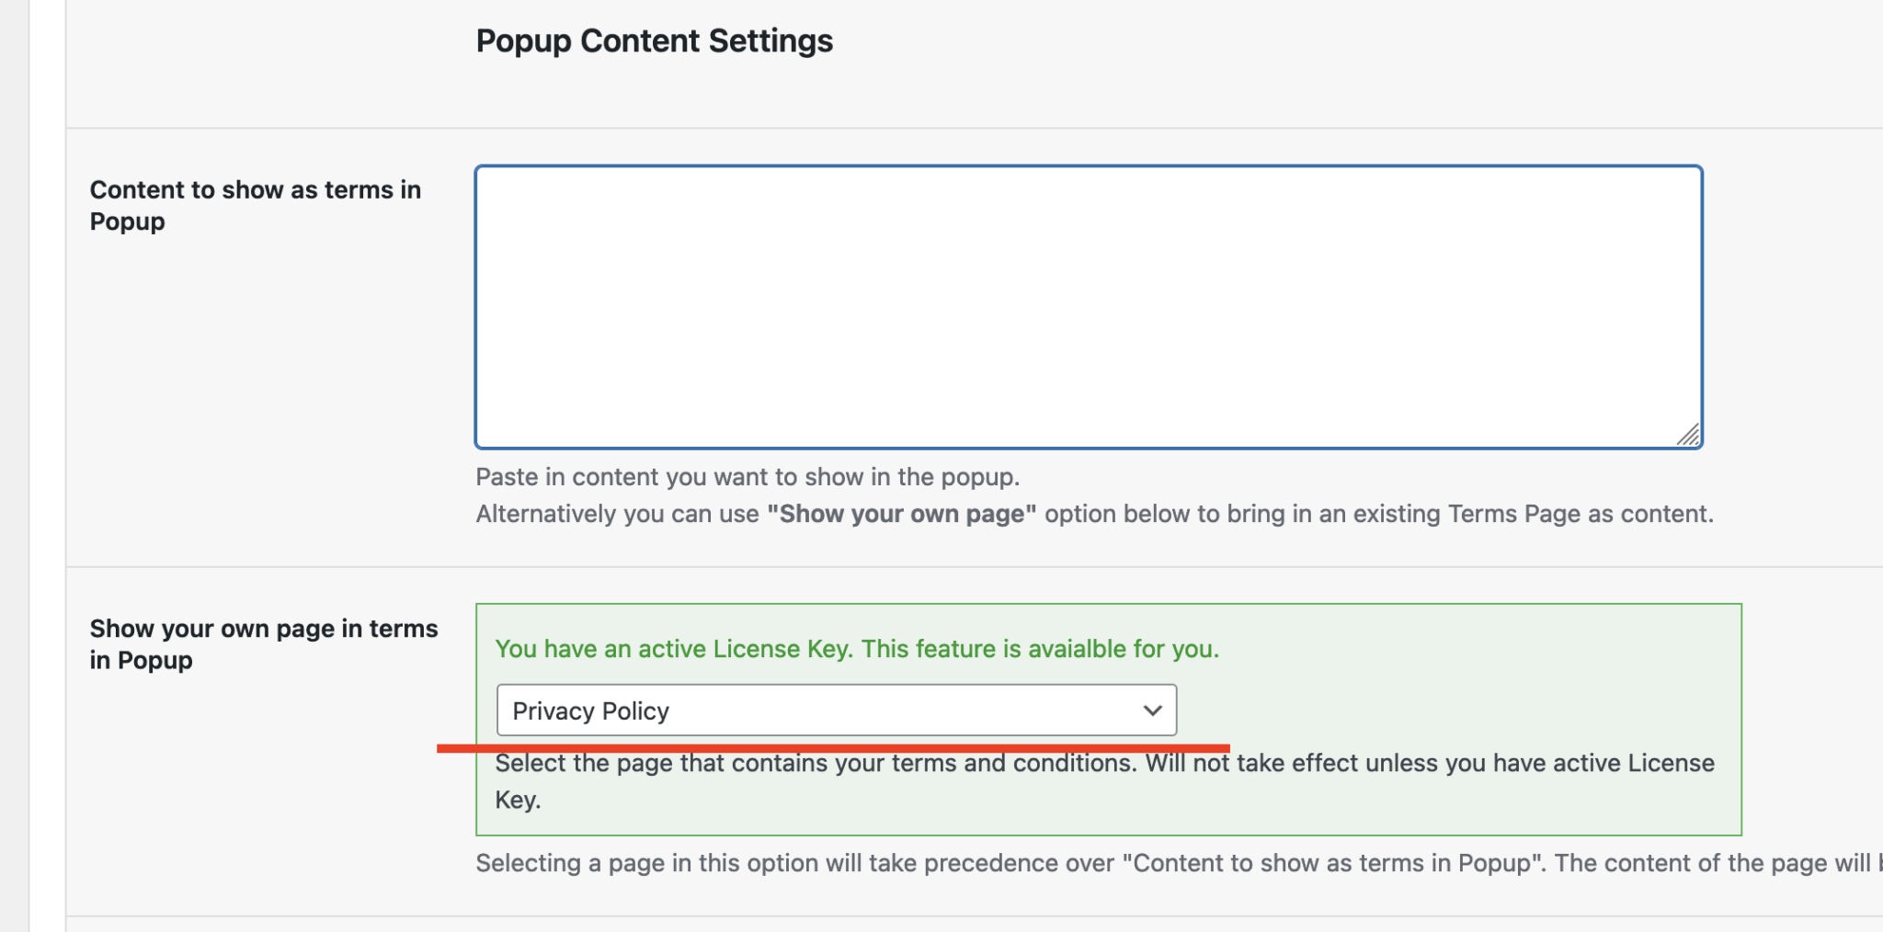Click the red underline below the dropdown
Image resolution: width=1883 pixels, height=932 pixels.
point(833,748)
